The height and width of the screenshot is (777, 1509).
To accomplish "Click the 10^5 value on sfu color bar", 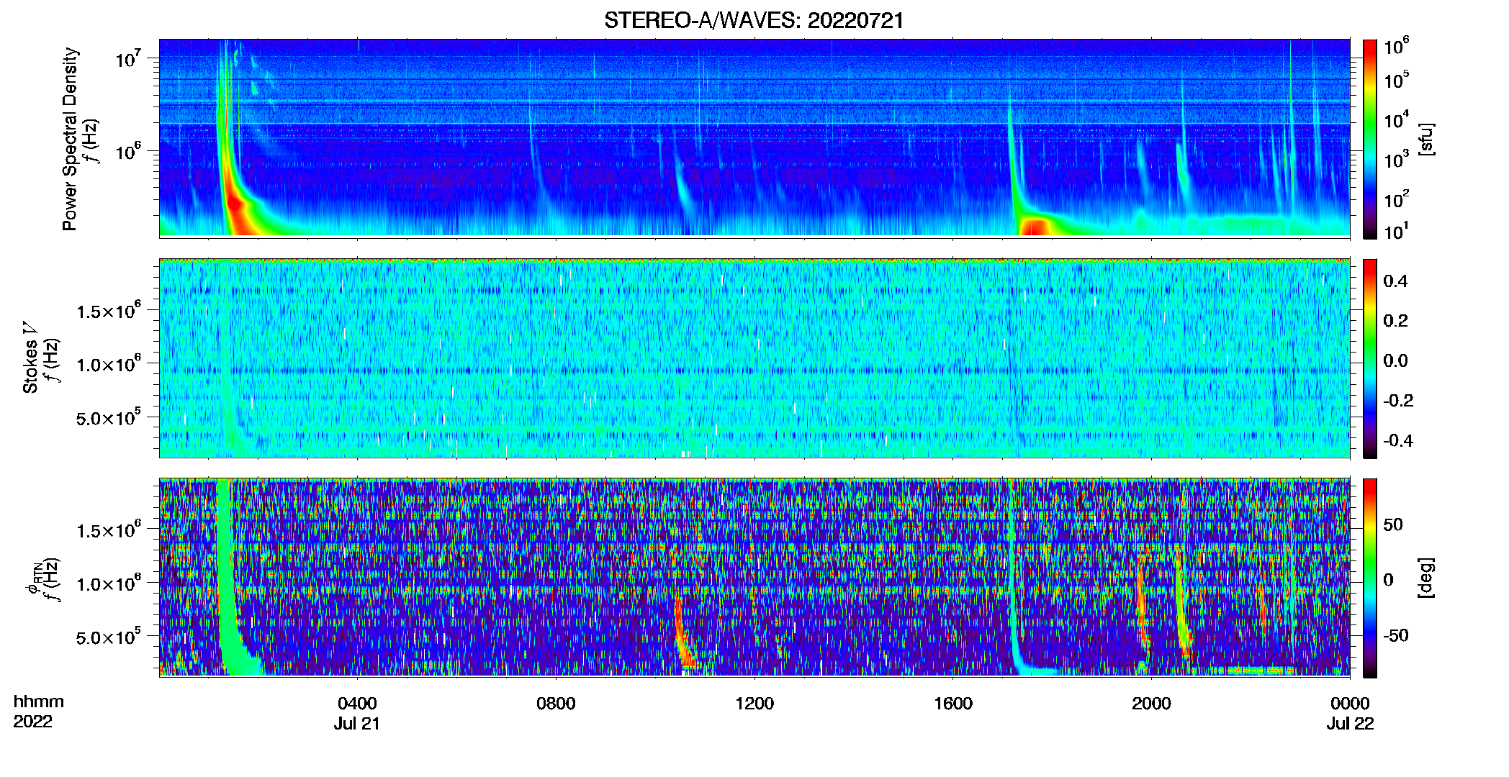I will [x=1397, y=79].
